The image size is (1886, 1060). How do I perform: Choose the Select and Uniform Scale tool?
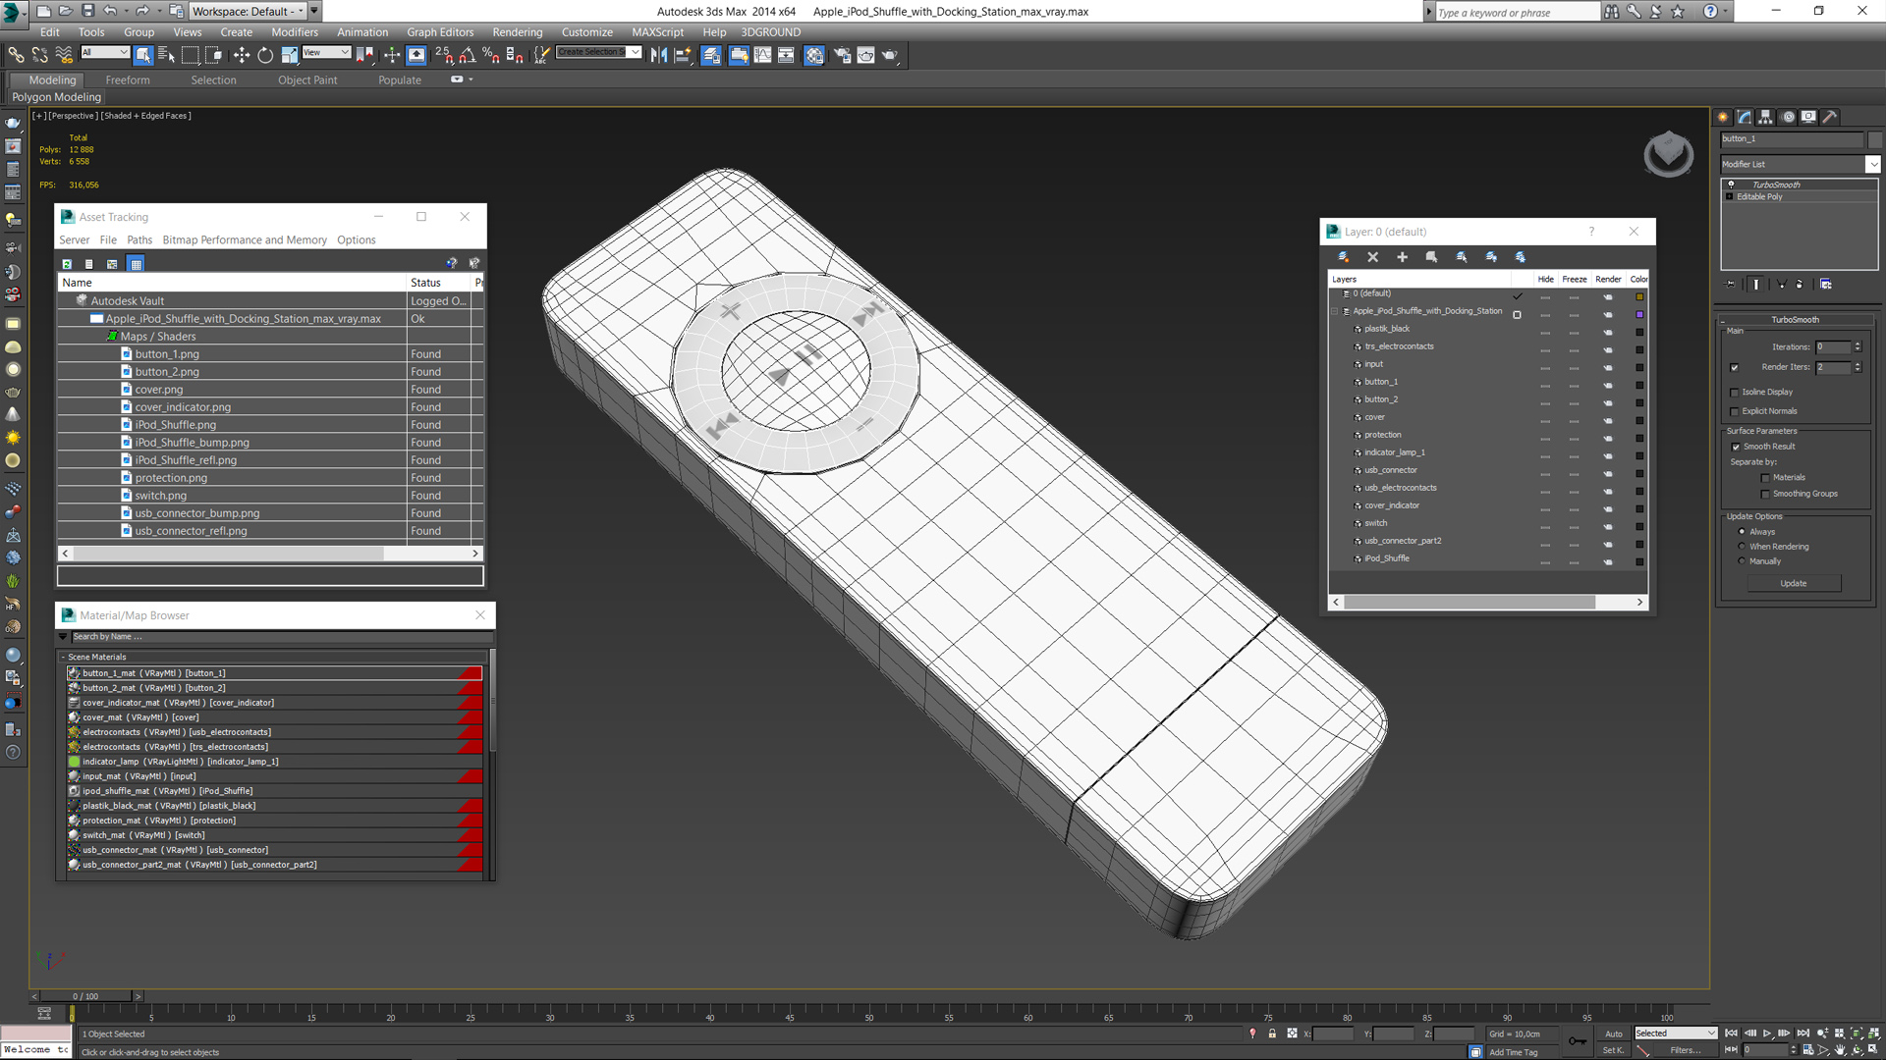pos(289,55)
